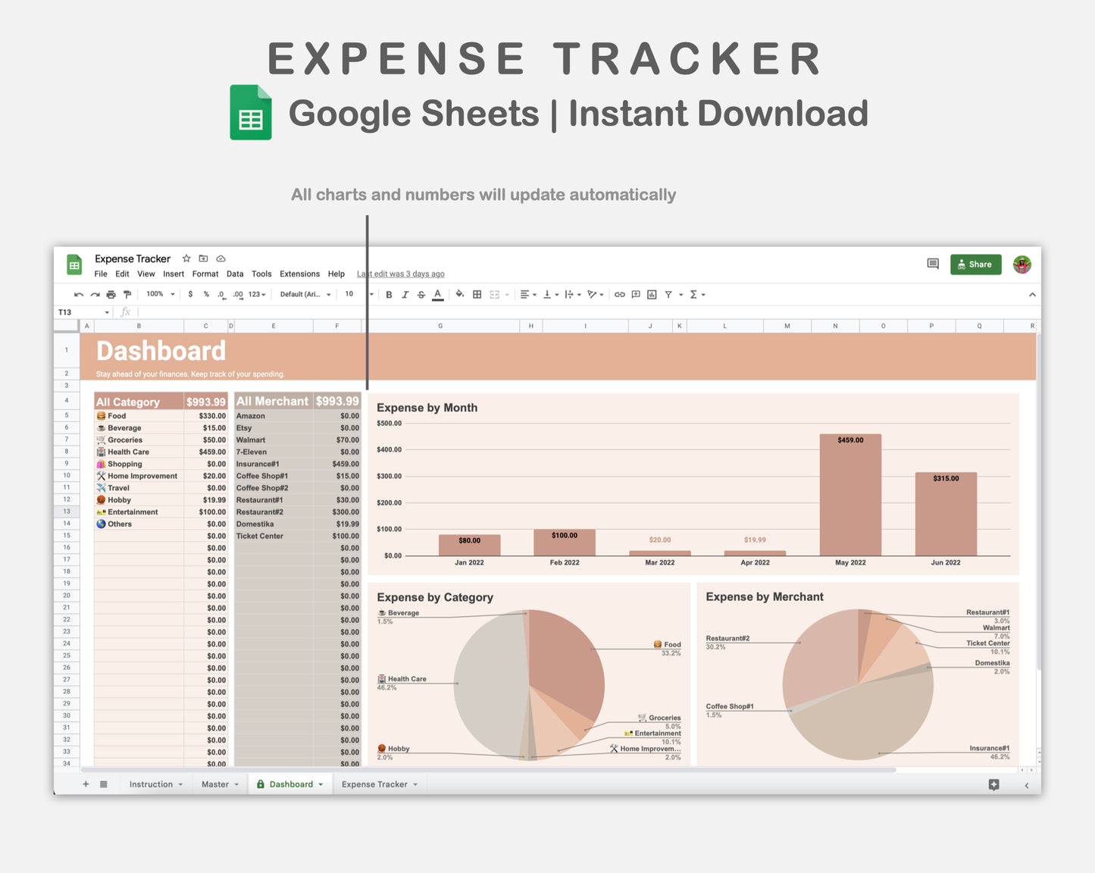Toggle bold formatting

(x=389, y=294)
